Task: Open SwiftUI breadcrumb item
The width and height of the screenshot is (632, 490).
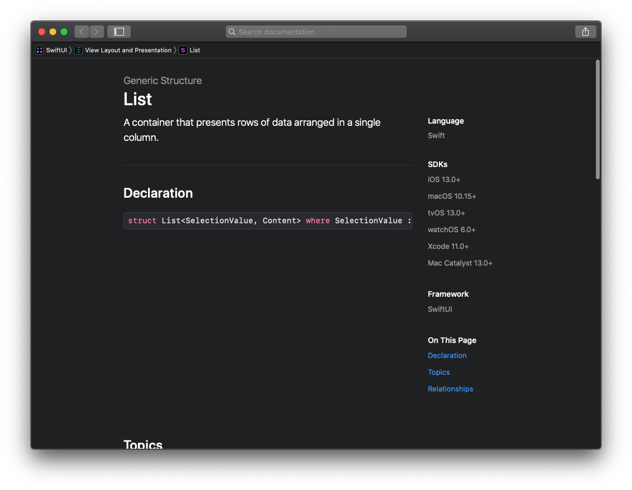Action: 56,50
